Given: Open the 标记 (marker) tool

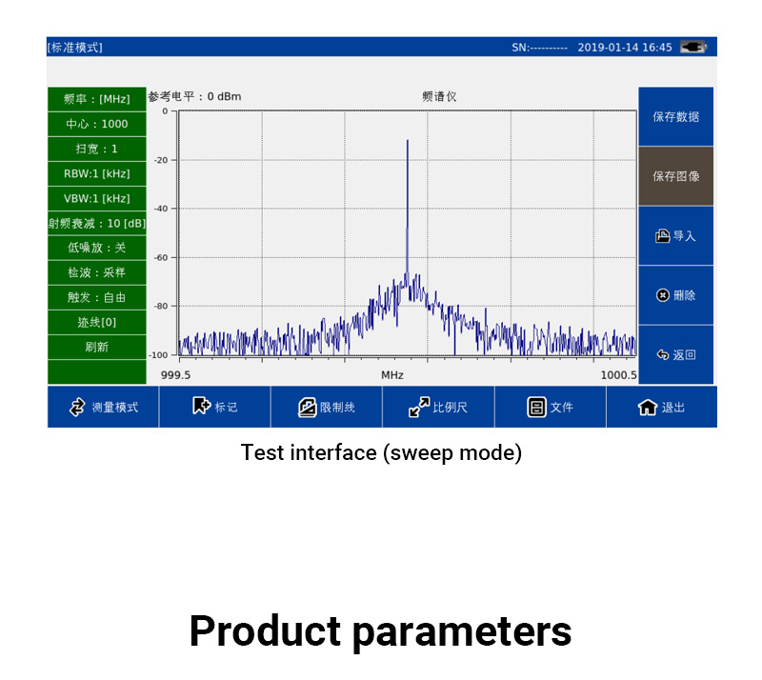Looking at the screenshot, I should click(x=201, y=408).
